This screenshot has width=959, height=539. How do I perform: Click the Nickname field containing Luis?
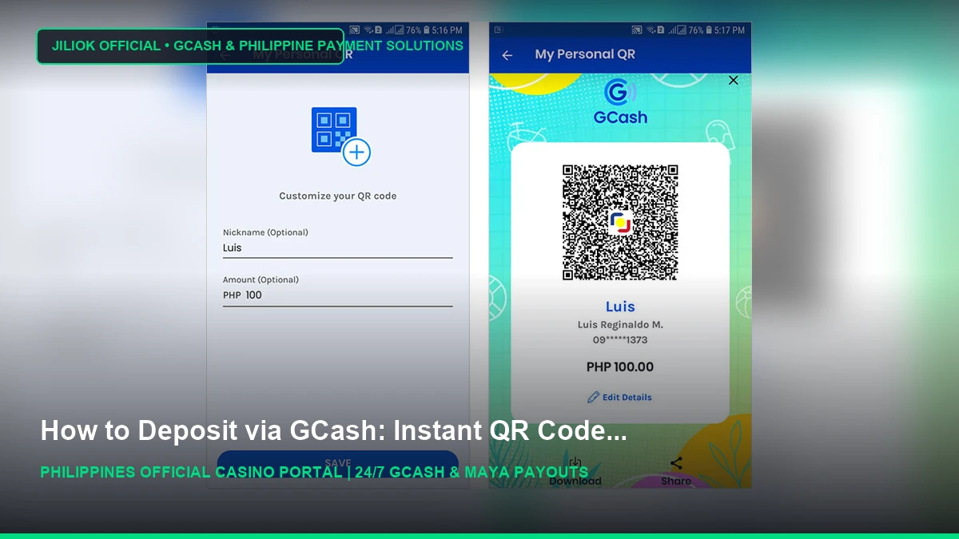337,248
